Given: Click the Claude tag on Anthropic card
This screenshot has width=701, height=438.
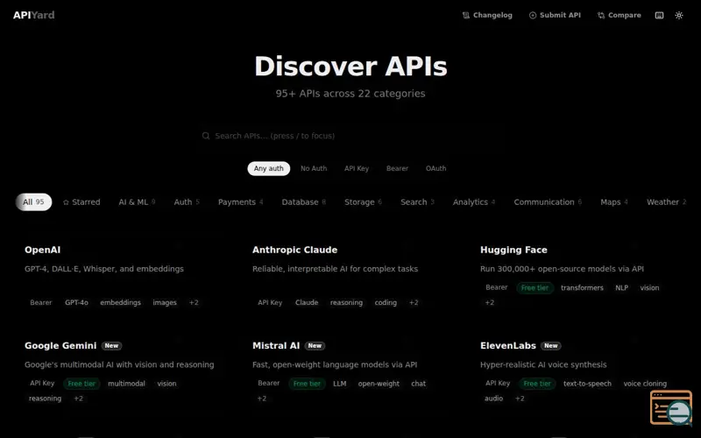Looking at the screenshot, I should pyautogui.click(x=306, y=302).
